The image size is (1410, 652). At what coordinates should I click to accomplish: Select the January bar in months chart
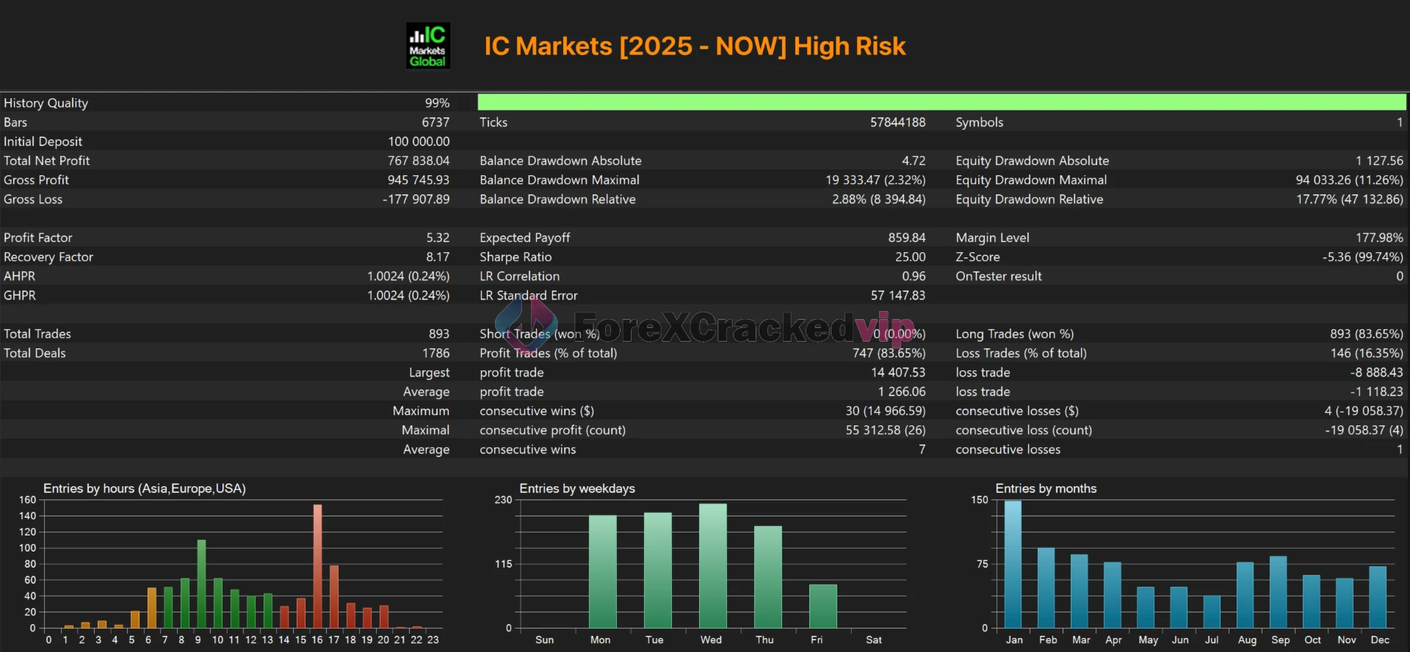[1013, 563]
